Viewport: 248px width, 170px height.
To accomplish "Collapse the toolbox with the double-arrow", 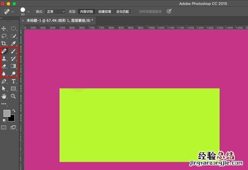I will [x=1, y=18].
